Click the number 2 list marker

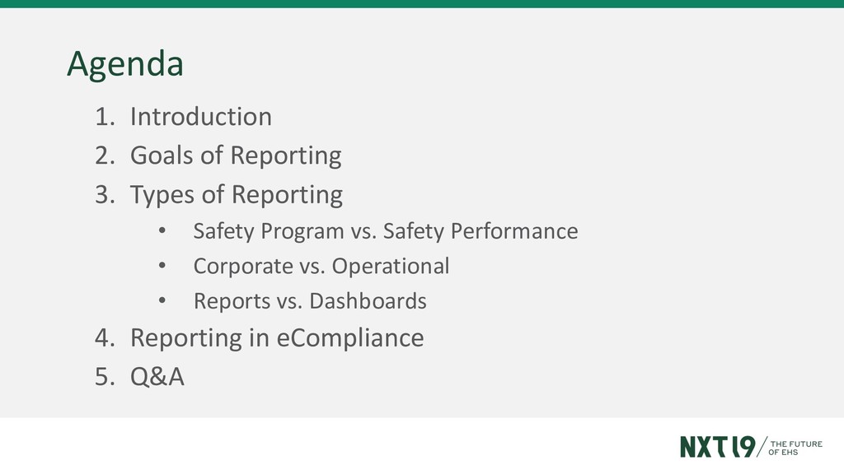coord(105,156)
